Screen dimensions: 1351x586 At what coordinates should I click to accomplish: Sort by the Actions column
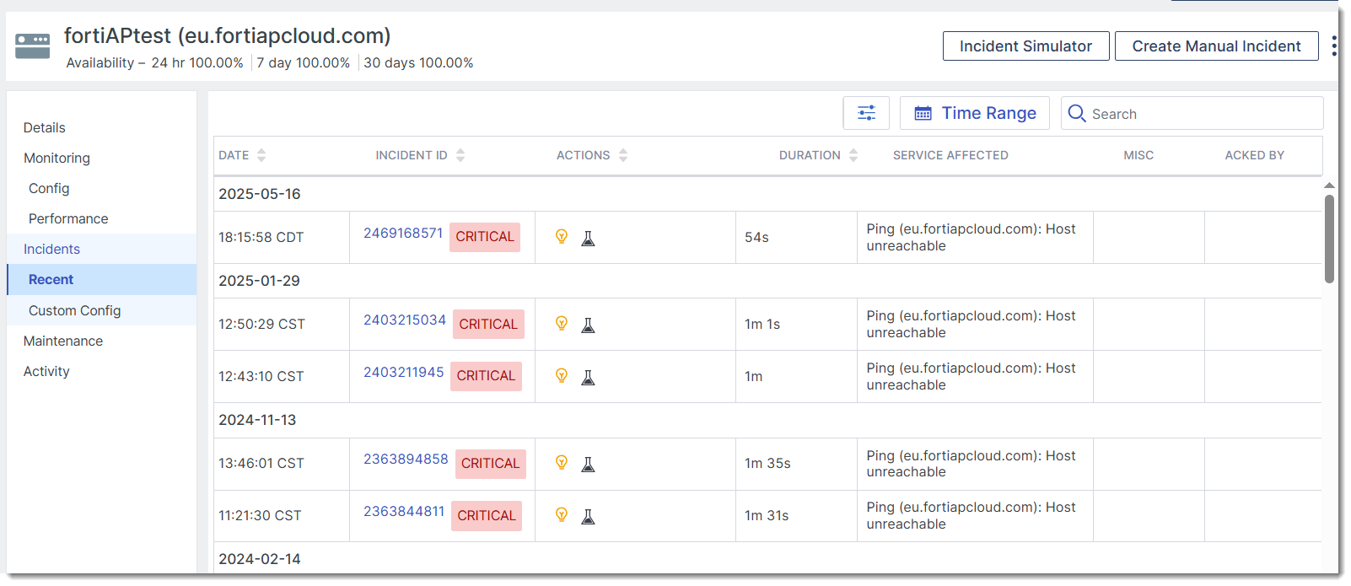(x=623, y=155)
